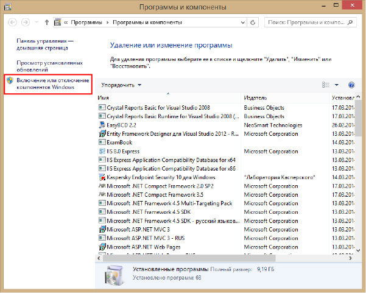Select .NET Compact Framework 2.0 SP2 icon
The height and width of the screenshot is (293, 366).
[102, 186]
